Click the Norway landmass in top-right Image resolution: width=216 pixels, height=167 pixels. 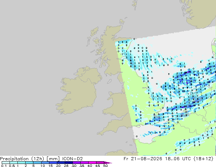click(x=201, y=12)
